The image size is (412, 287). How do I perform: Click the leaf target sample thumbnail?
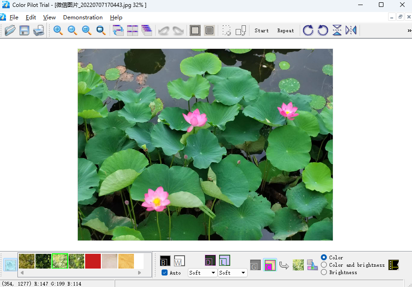(298, 265)
